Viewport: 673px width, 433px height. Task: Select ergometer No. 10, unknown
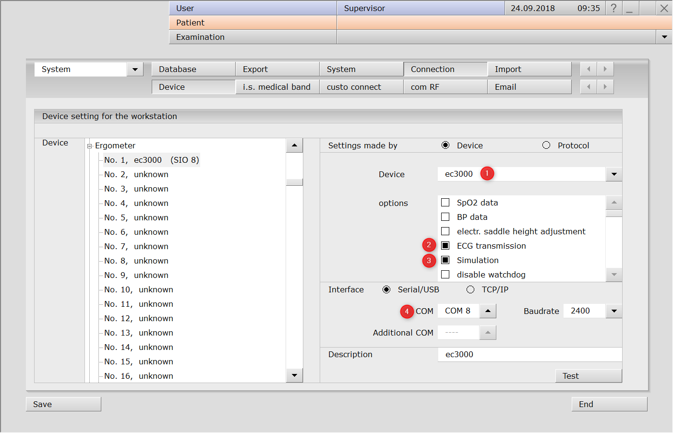click(x=139, y=289)
